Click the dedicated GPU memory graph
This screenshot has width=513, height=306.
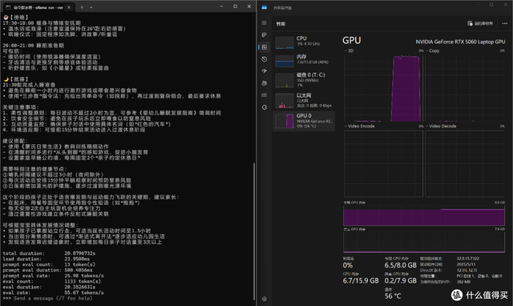click(424, 215)
